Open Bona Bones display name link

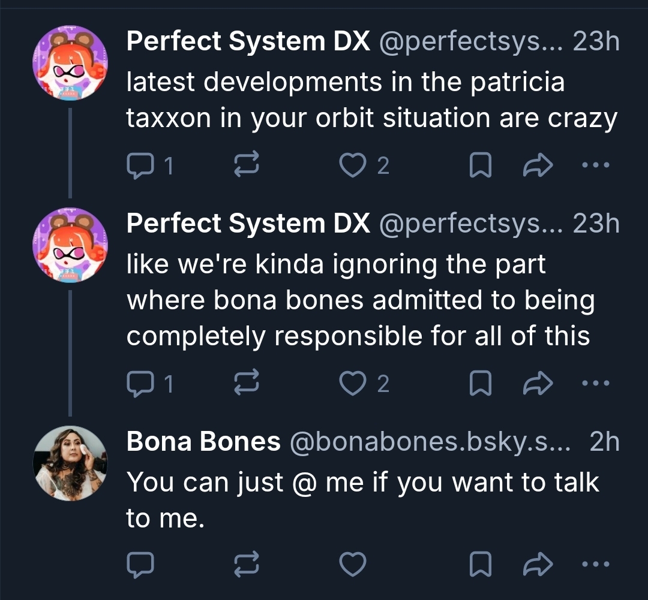click(x=203, y=442)
